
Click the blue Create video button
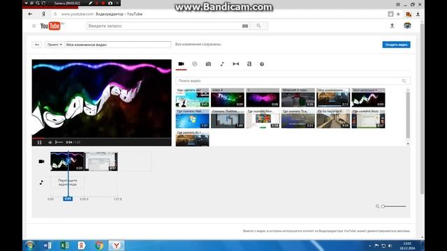coord(396,45)
